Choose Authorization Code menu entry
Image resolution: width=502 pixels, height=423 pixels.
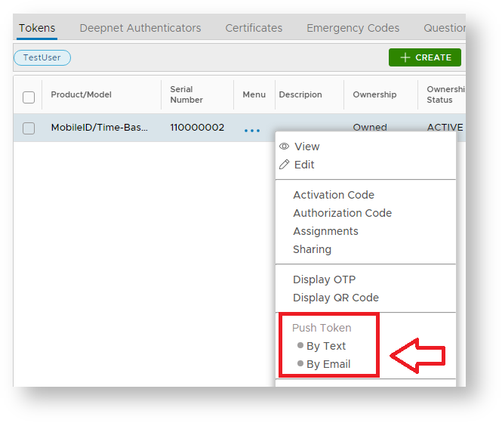point(342,213)
